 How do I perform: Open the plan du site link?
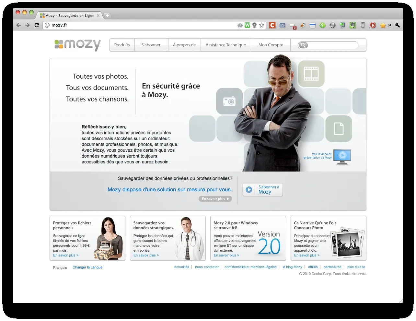(x=356, y=267)
